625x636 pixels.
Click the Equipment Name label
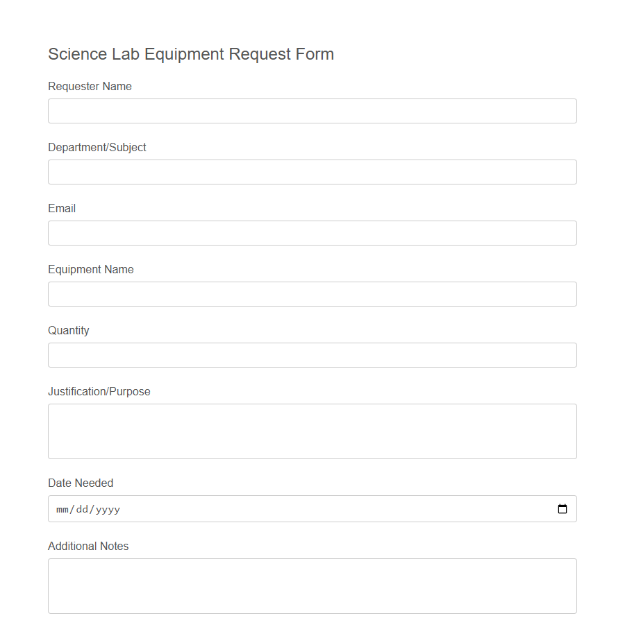point(90,269)
